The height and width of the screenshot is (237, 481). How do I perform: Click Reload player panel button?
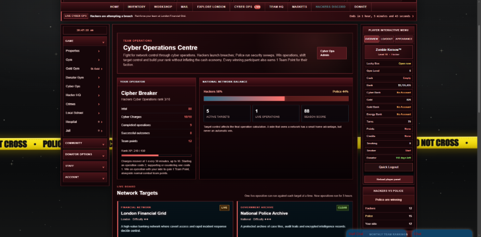[389, 179]
